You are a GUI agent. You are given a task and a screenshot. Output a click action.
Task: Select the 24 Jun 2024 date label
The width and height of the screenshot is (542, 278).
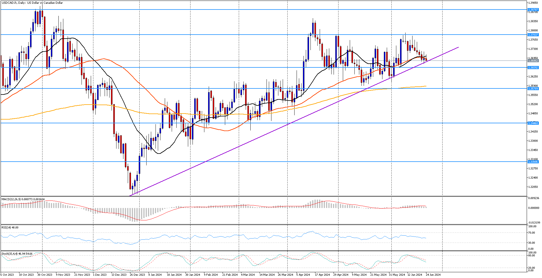[433, 275]
